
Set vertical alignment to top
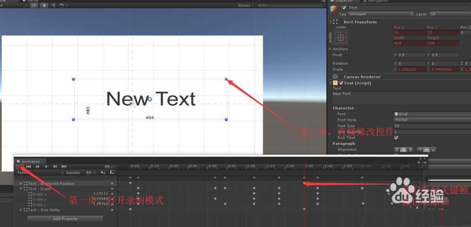tap(420, 149)
